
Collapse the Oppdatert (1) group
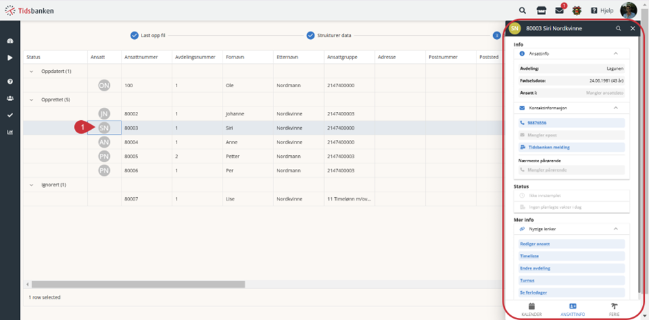coord(31,71)
